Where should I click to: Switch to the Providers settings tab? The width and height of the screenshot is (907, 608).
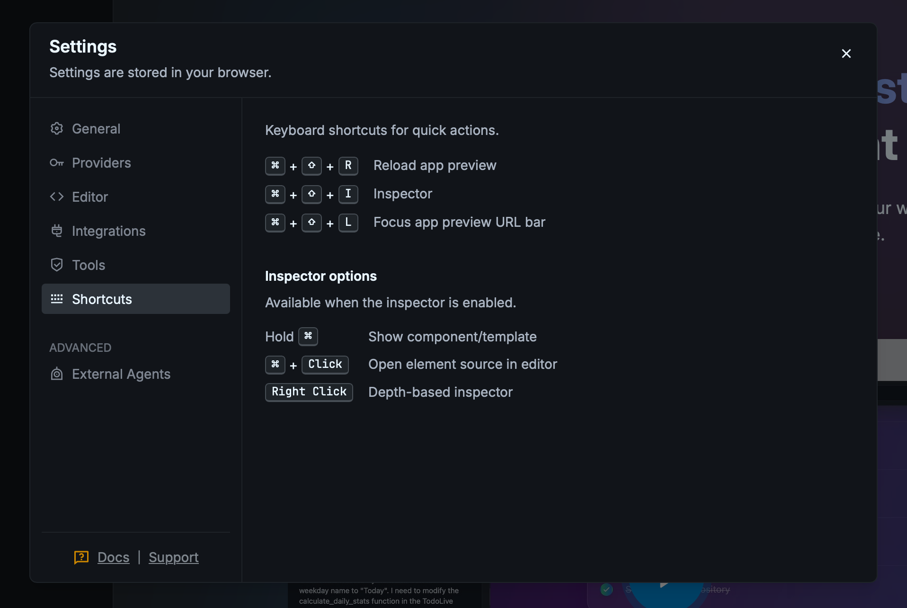point(101,162)
